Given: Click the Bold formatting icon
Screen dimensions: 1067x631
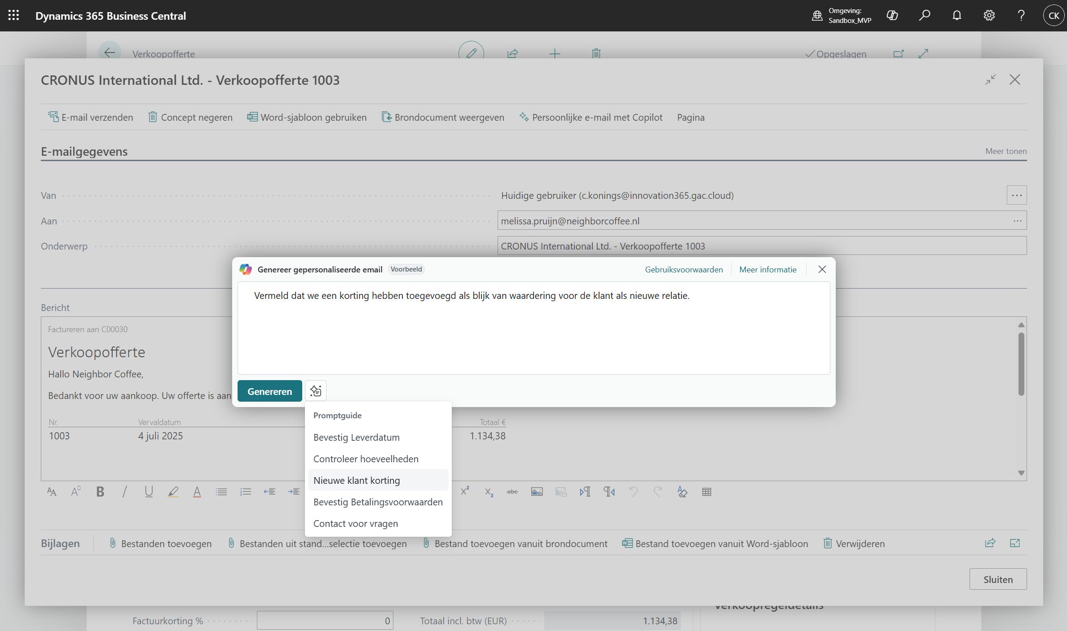Looking at the screenshot, I should point(100,492).
